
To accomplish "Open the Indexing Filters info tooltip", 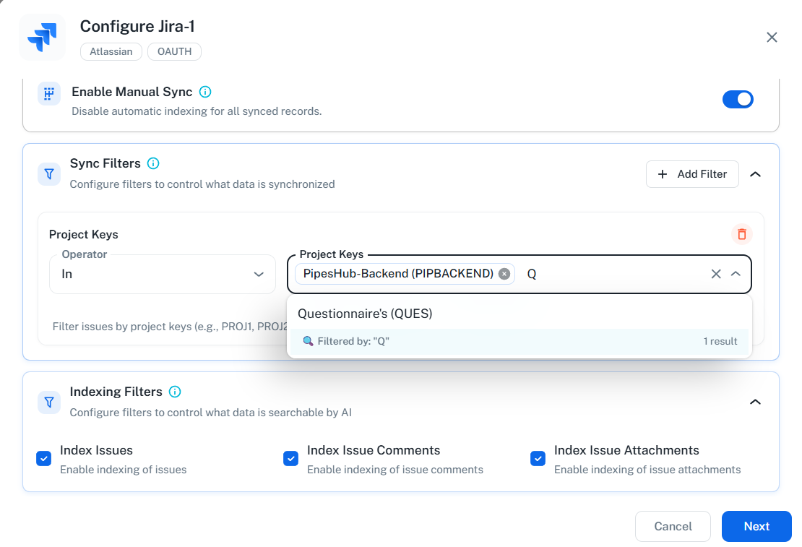I will pos(174,392).
